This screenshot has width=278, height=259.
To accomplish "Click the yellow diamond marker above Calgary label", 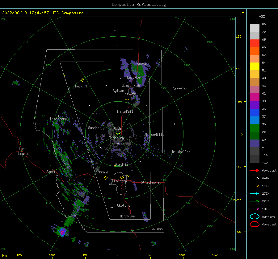I will pos(122,177).
